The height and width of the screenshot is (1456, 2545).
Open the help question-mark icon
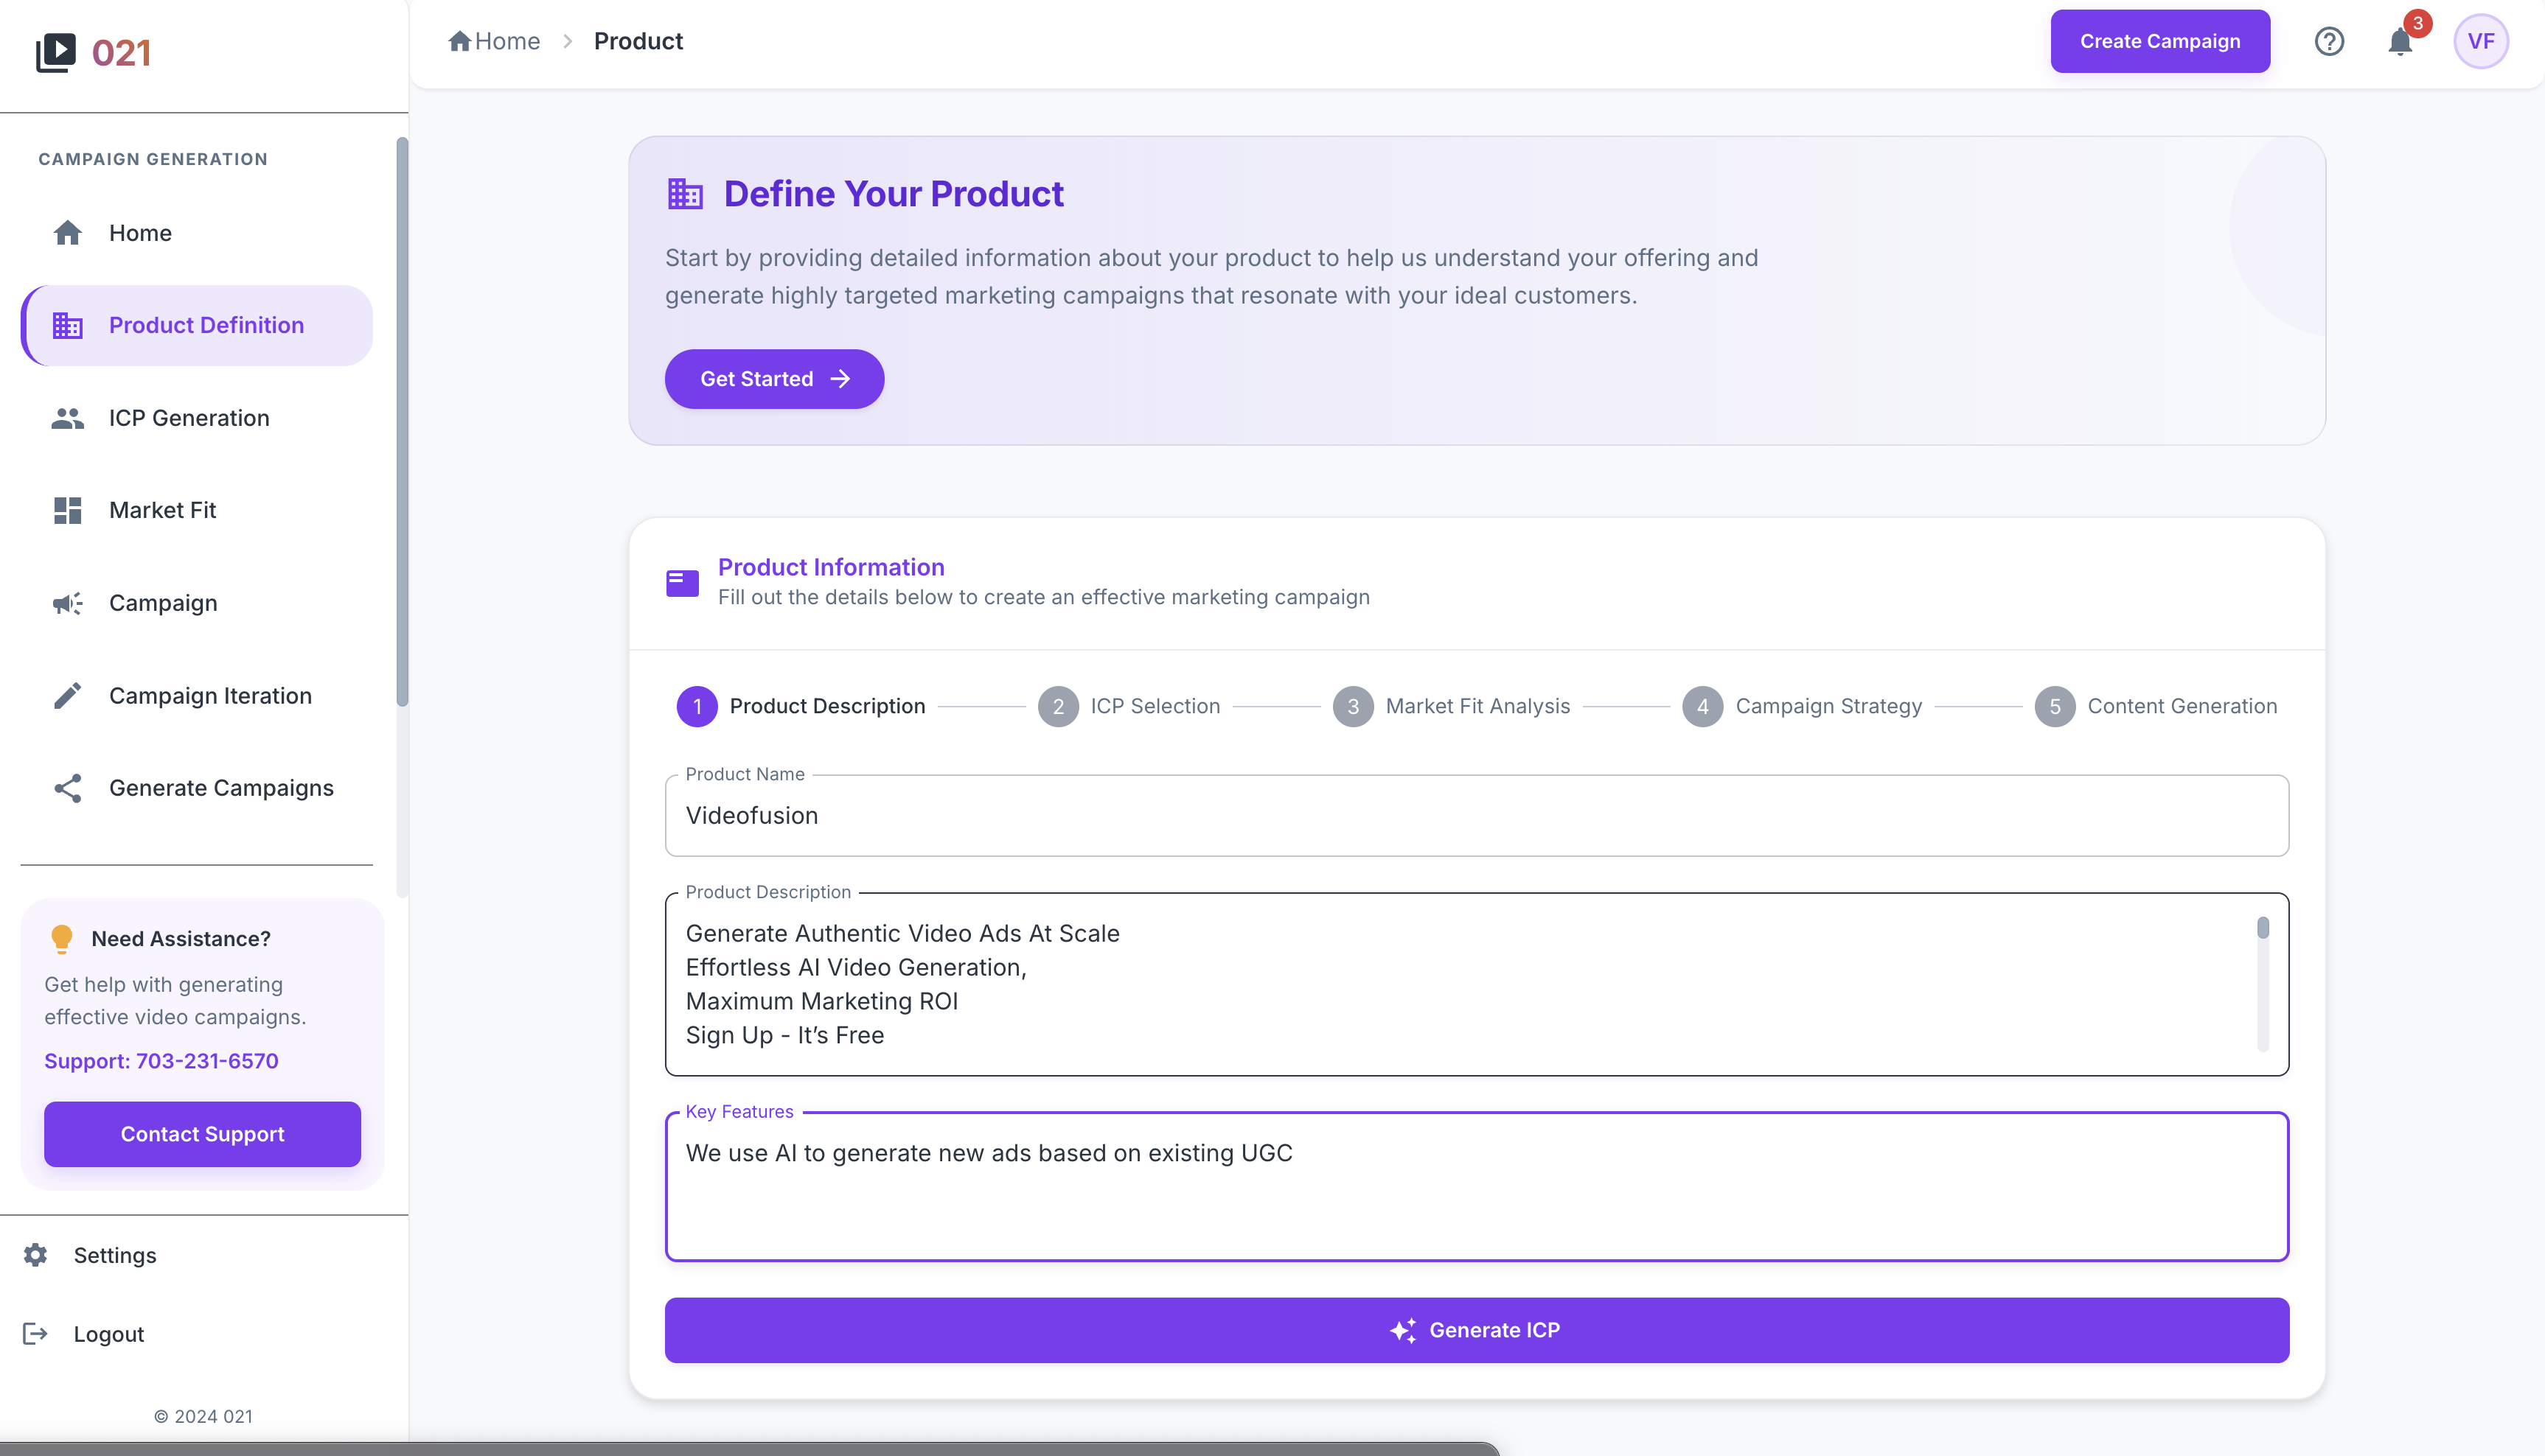(2329, 41)
